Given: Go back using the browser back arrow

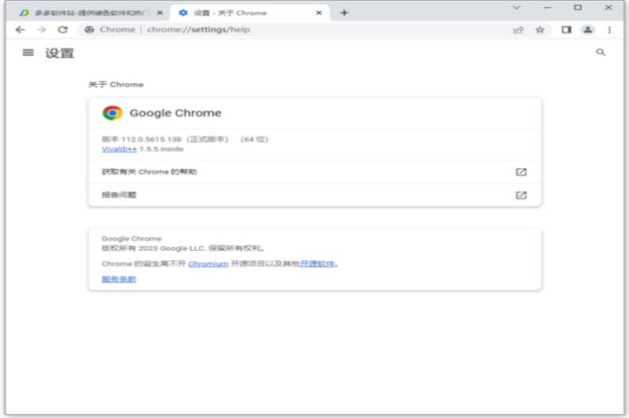Looking at the screenshot, I should (20, 30).
